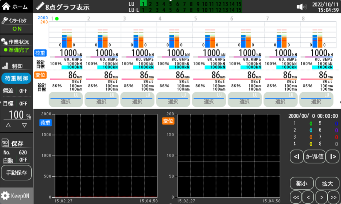The image size is (341, 204).
Task: Open the インターロック interlock key icon
Action: point(5,20)
